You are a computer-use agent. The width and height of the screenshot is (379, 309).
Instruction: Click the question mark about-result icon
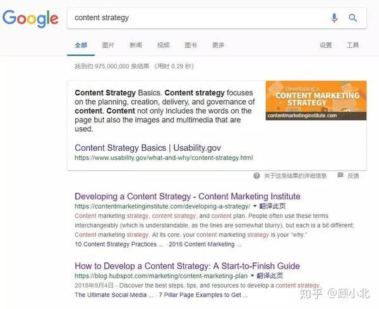pos(256,175)
